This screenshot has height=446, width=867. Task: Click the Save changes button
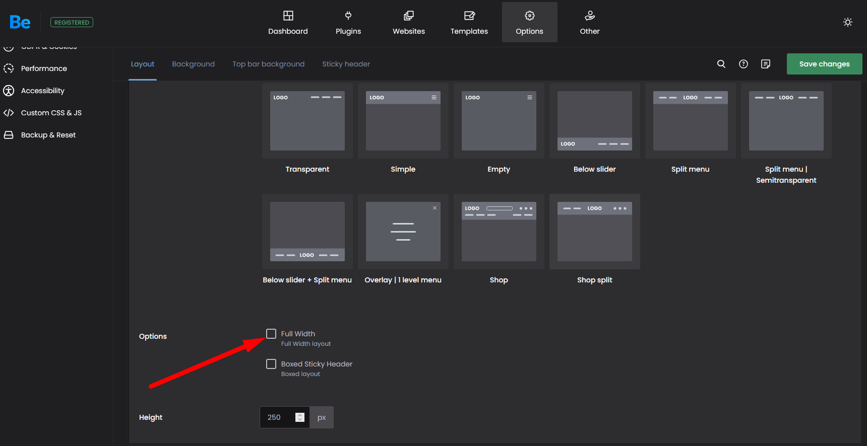pyautogui.click(x=824, y=64)
